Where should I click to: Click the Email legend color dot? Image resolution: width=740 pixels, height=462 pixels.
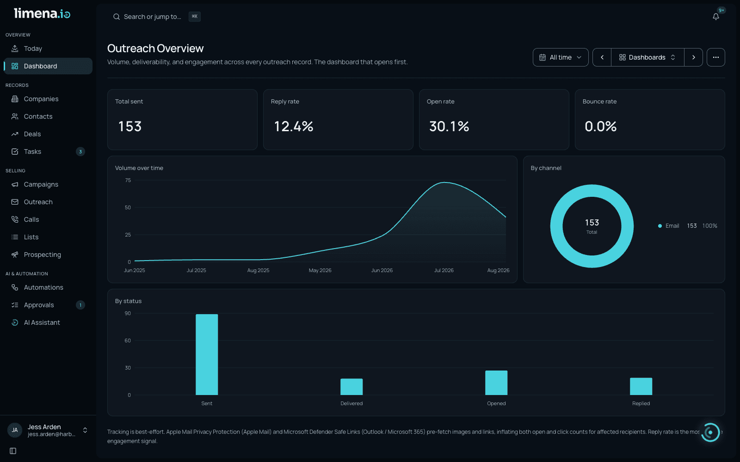(660, 226)
